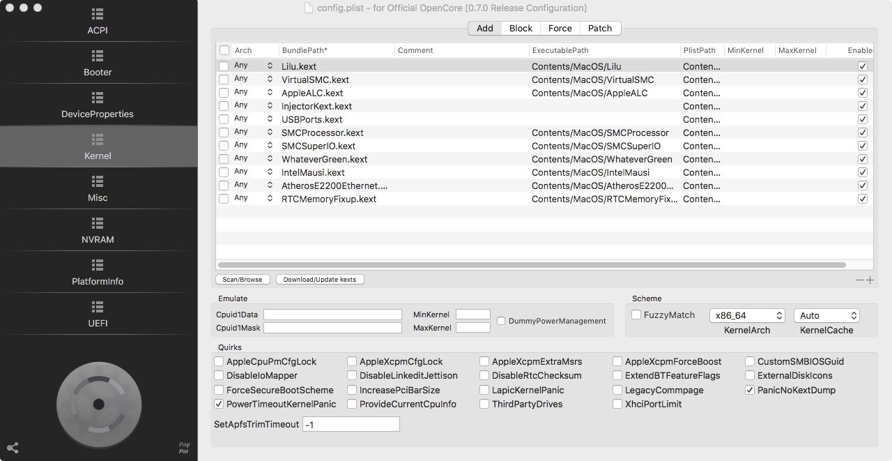Open the Misc section in sidebar
This screenshot has width=892, height=461.
pos(98,189)
